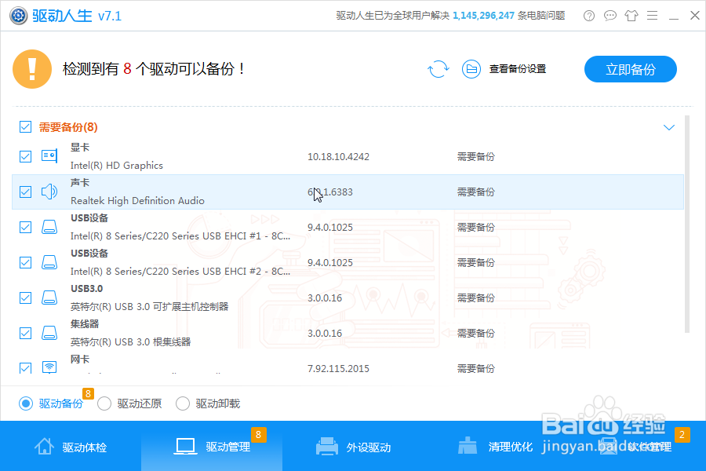
Task: Click the Intel(R) HD Graphics name
Action: [117, 166]
